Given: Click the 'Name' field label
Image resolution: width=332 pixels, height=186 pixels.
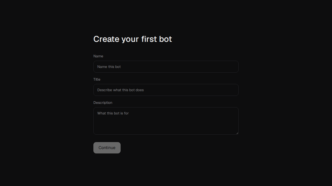Looking at the screenshot, I should point(98,56).
